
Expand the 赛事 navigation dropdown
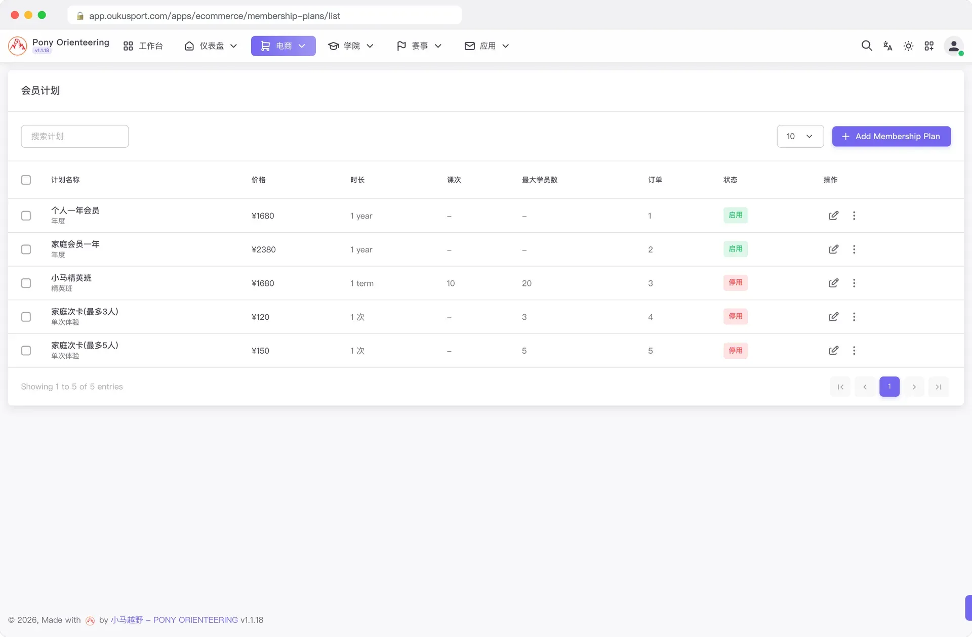[419, 46]
